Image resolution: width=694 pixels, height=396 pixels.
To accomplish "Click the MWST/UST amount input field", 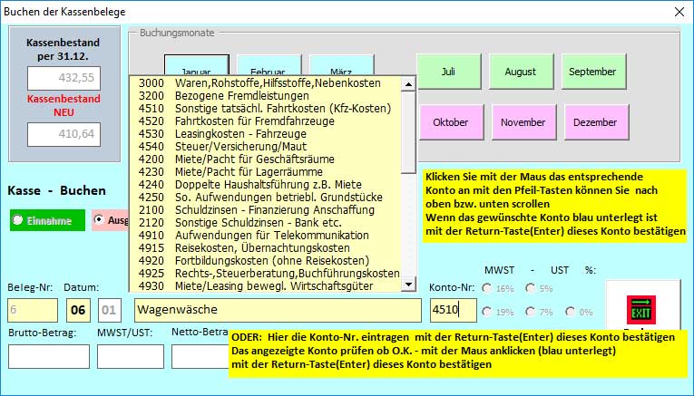I will (x=131, y=356).
